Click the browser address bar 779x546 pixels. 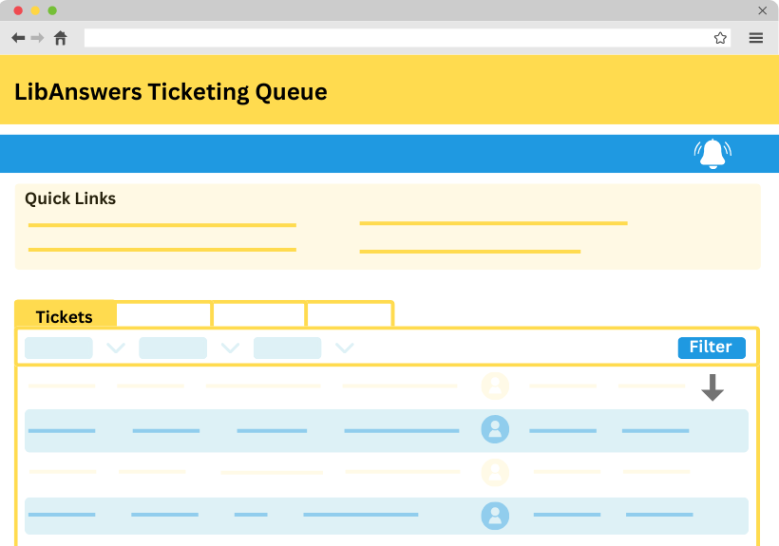tap(397, 38)
